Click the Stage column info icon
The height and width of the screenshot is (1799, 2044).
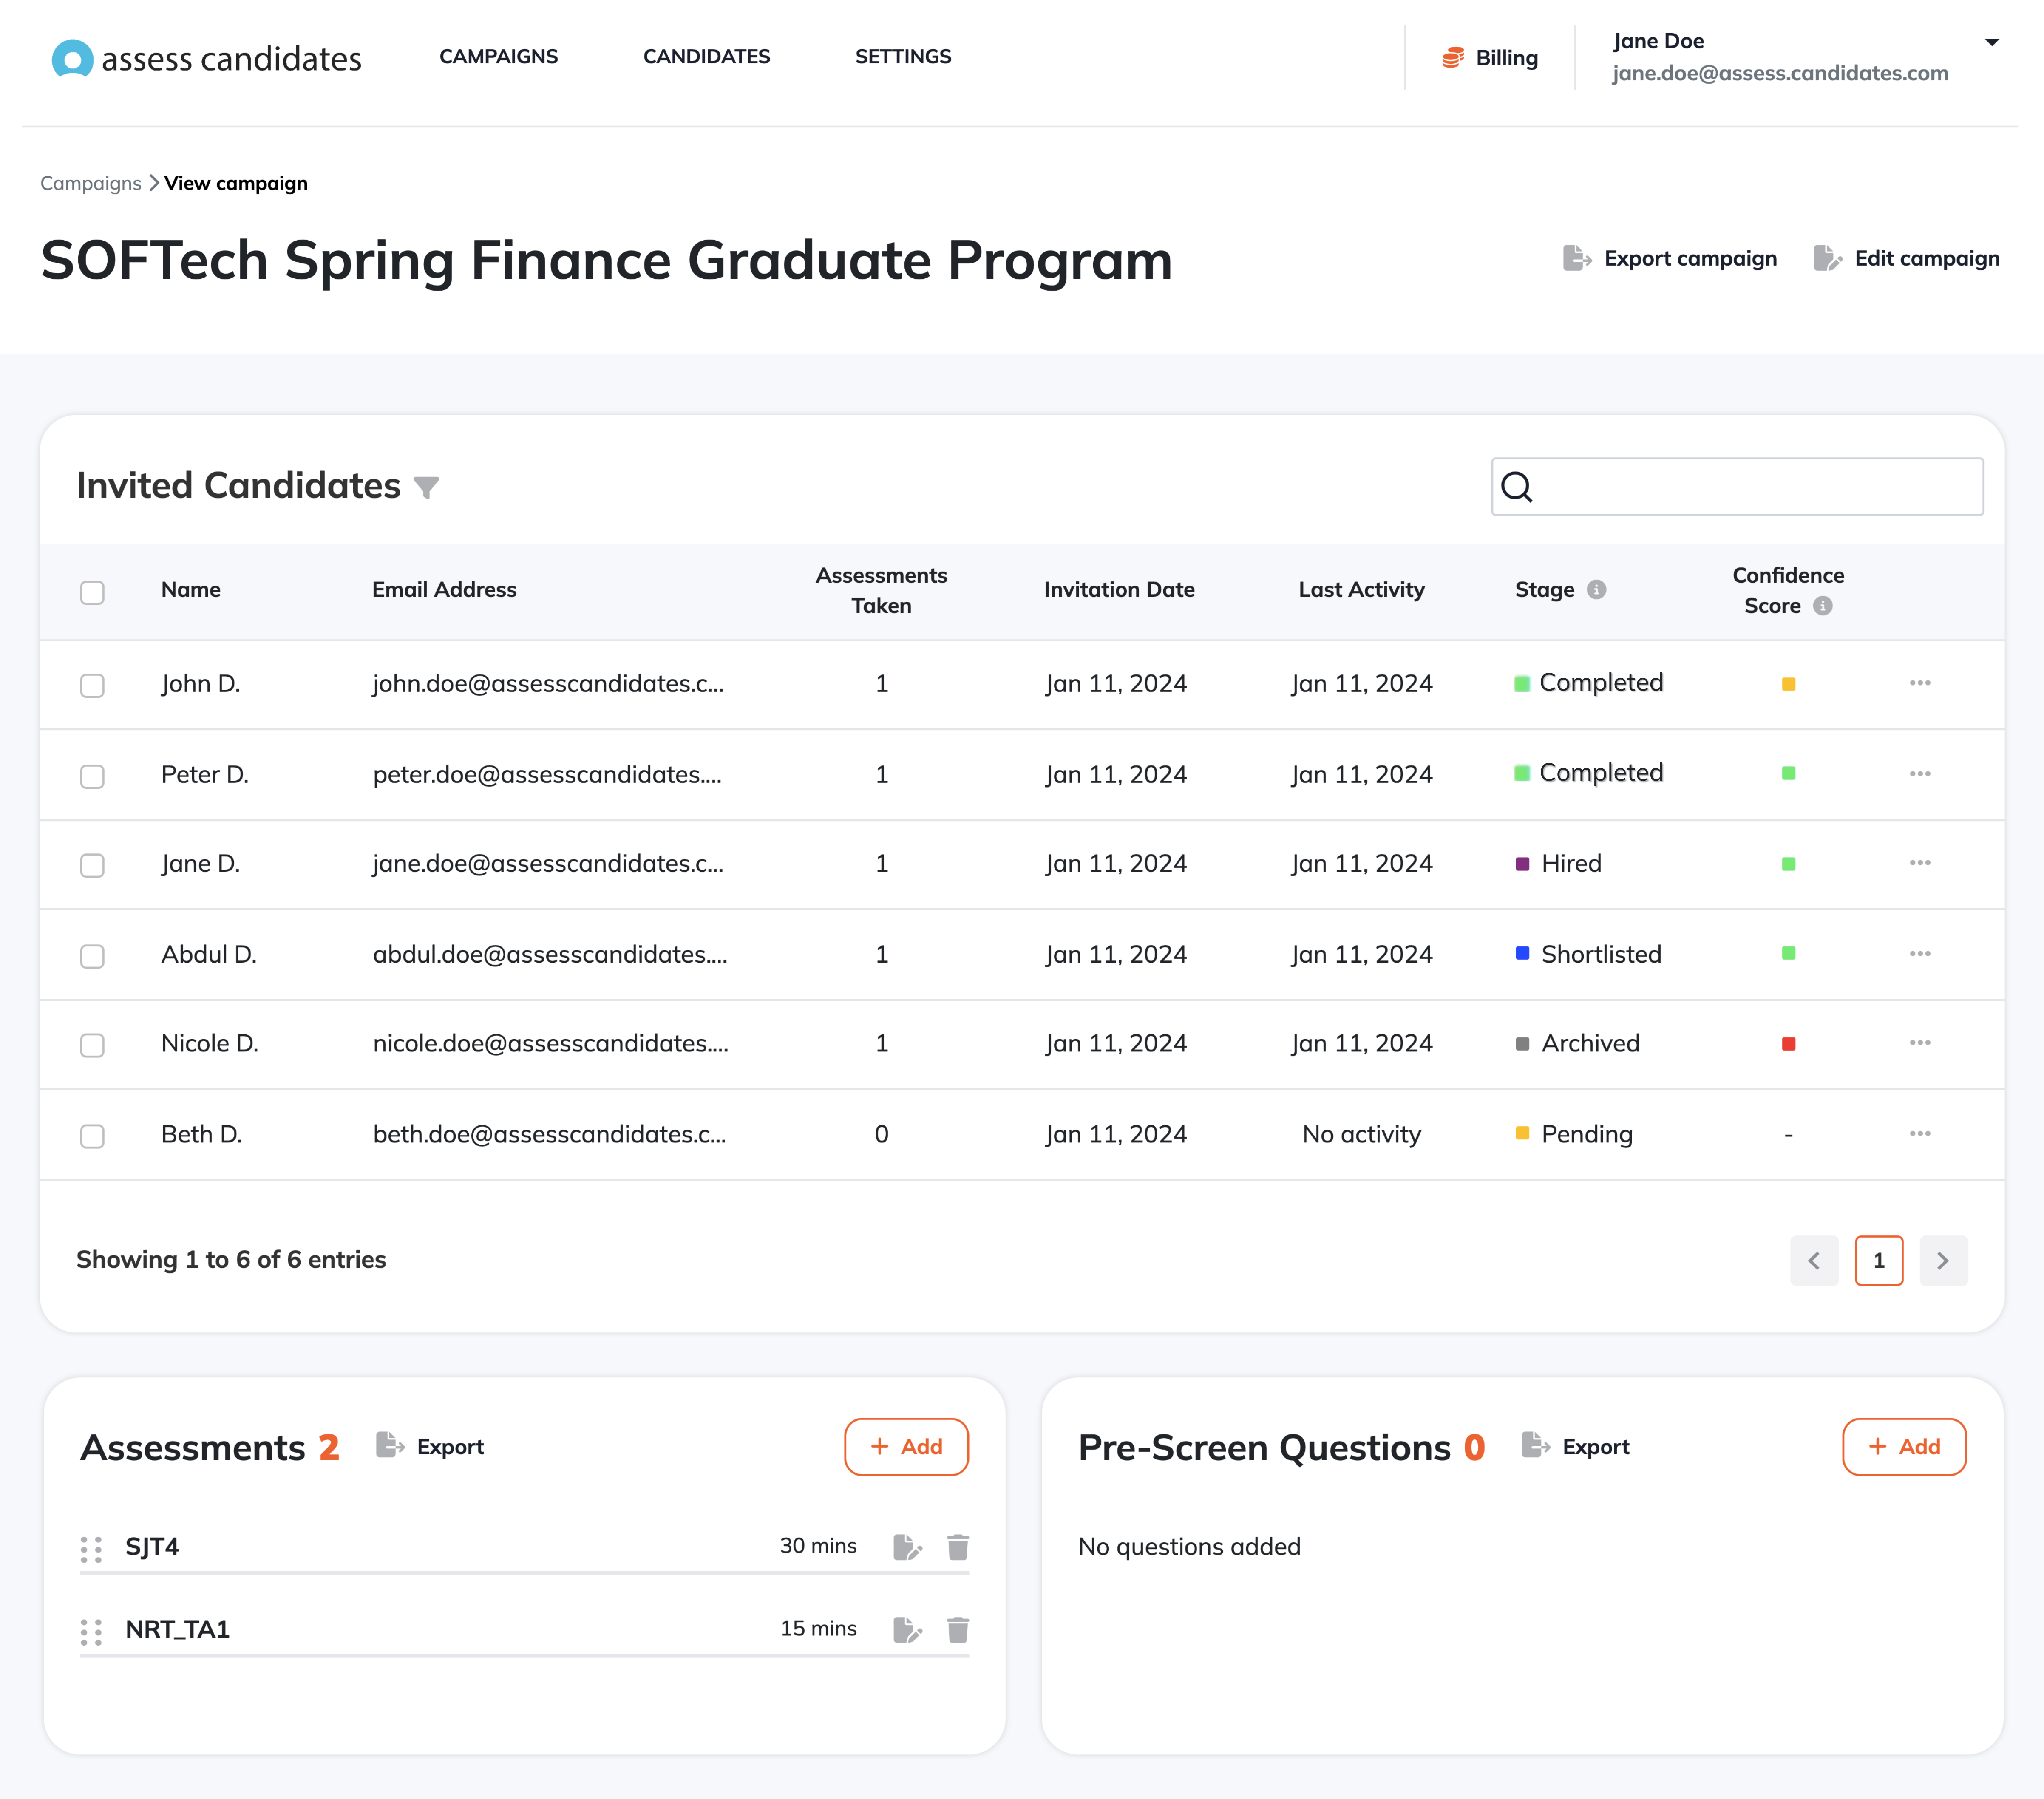click(x=1597, y=590)
